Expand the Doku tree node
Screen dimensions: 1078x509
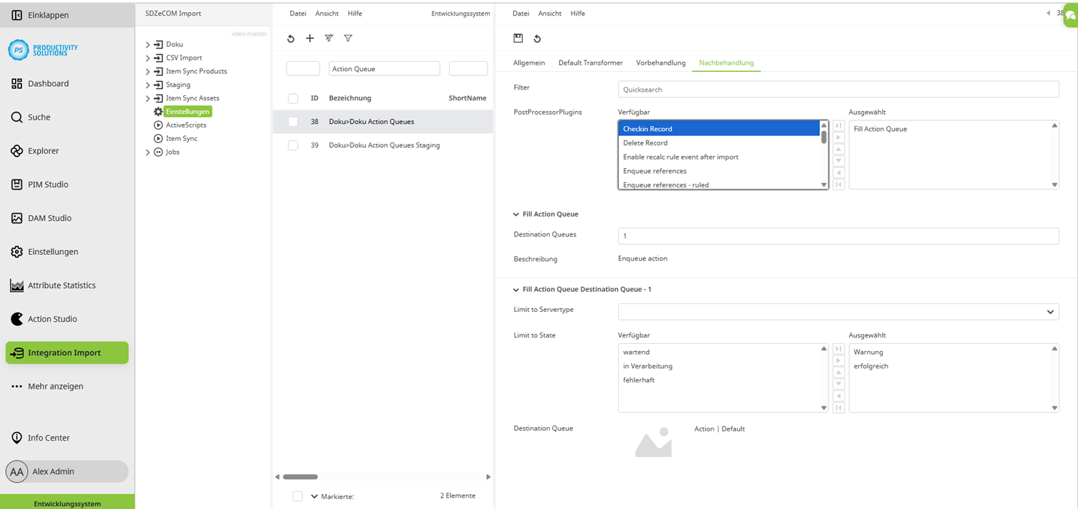(148, 44)
